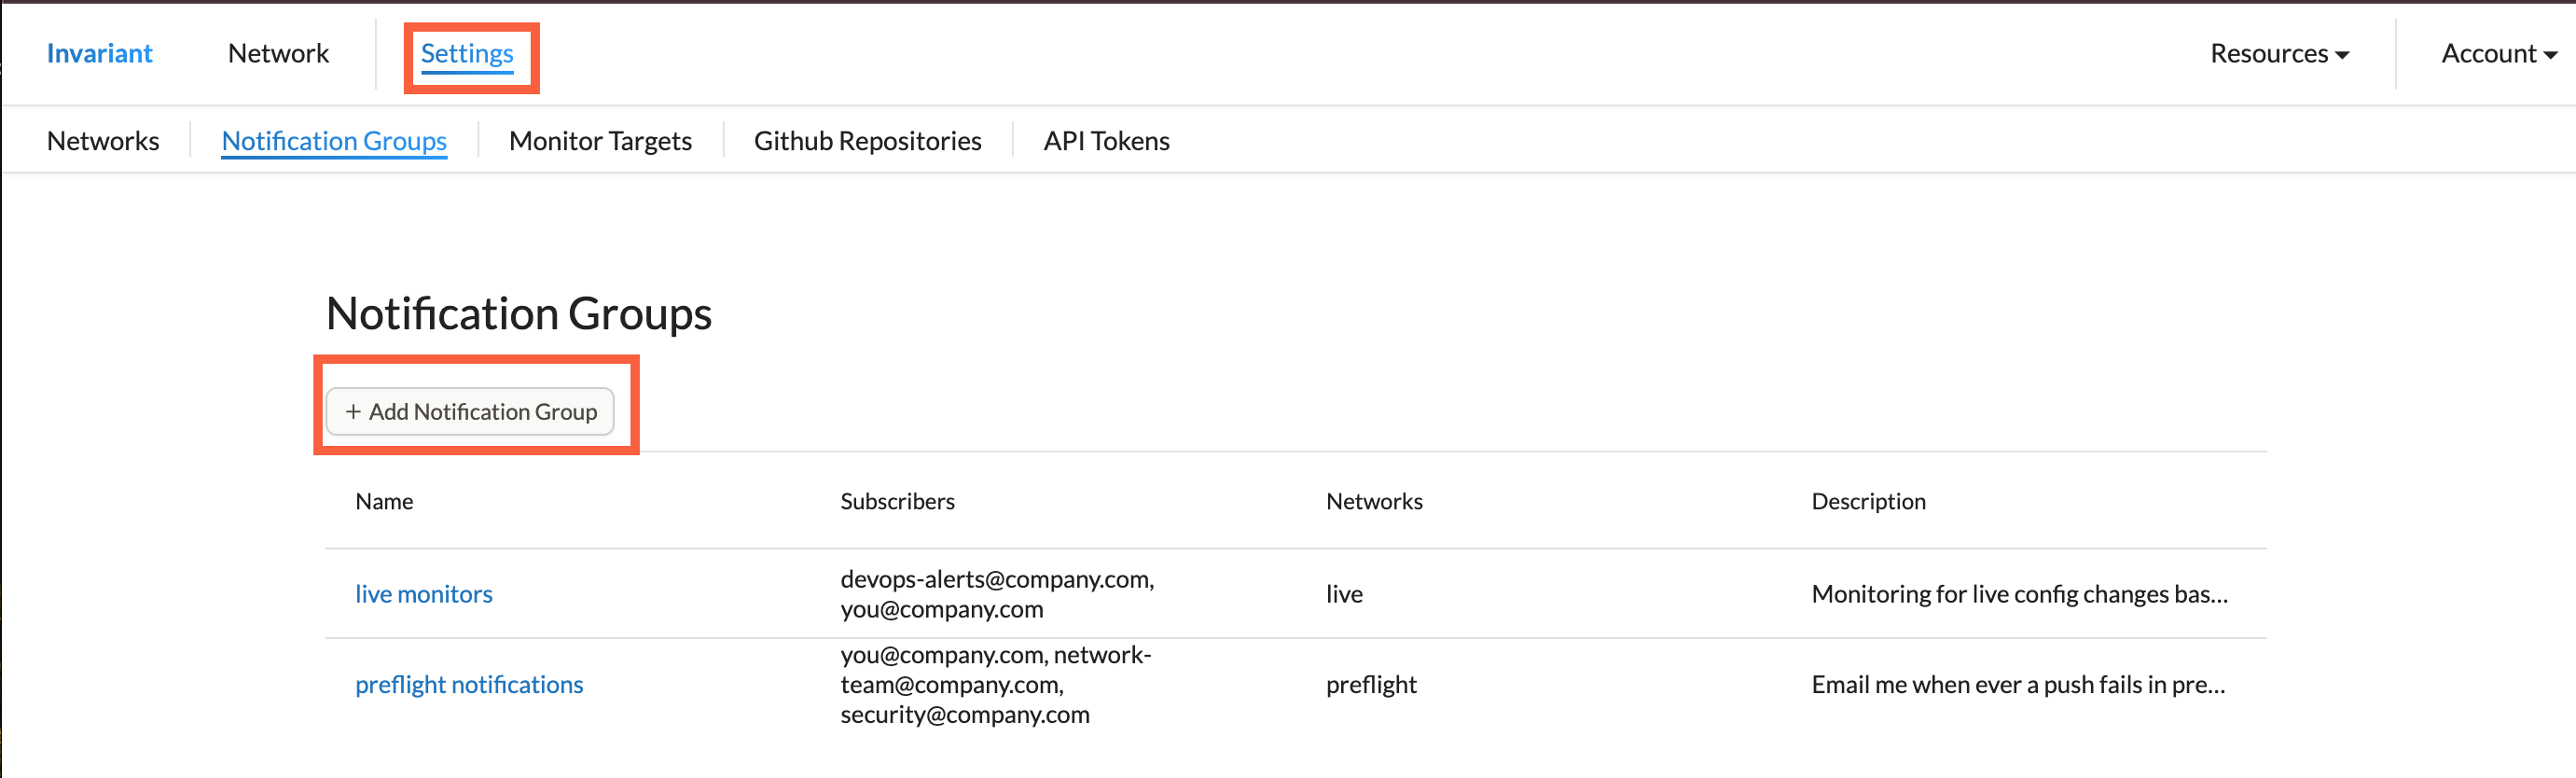The image size is (2576, 778).
Task: Open the Monitor Targets sub-tab
Action: 600,141
